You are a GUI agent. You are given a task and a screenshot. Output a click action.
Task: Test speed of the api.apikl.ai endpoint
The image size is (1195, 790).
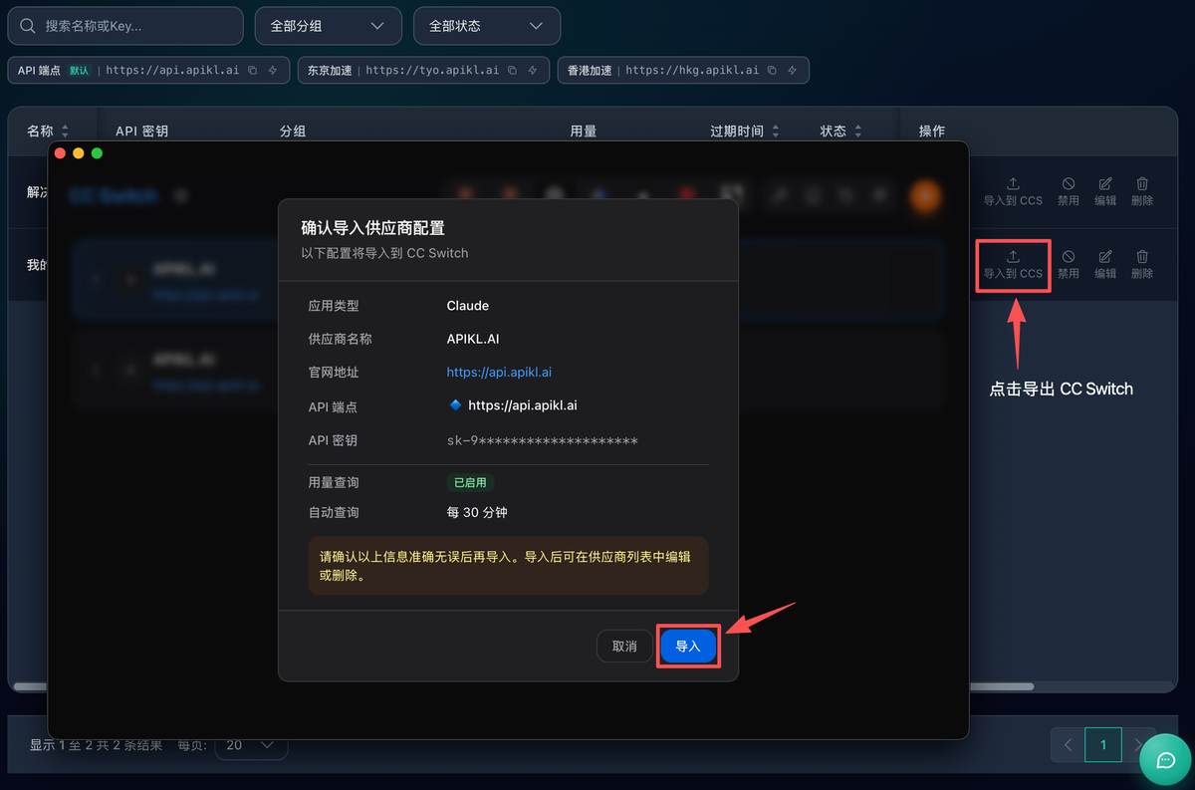pos(273,71)
